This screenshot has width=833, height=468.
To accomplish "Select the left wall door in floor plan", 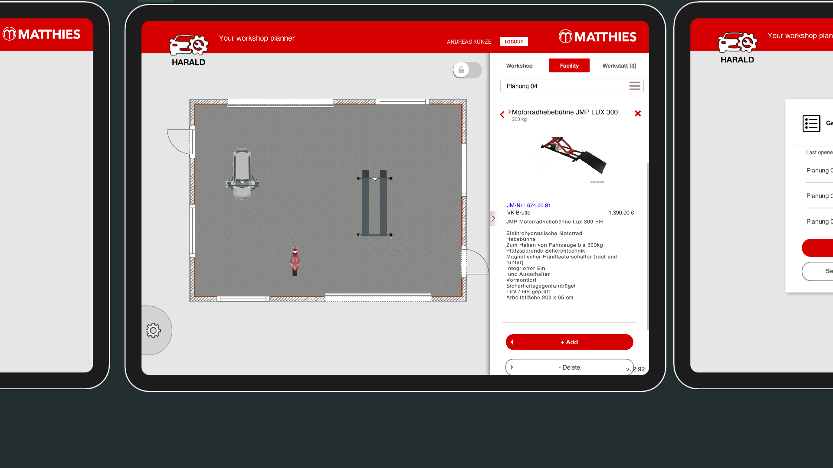I will pos(181,142).
